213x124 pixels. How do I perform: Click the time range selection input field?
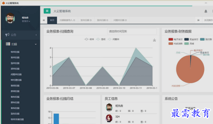132,31
